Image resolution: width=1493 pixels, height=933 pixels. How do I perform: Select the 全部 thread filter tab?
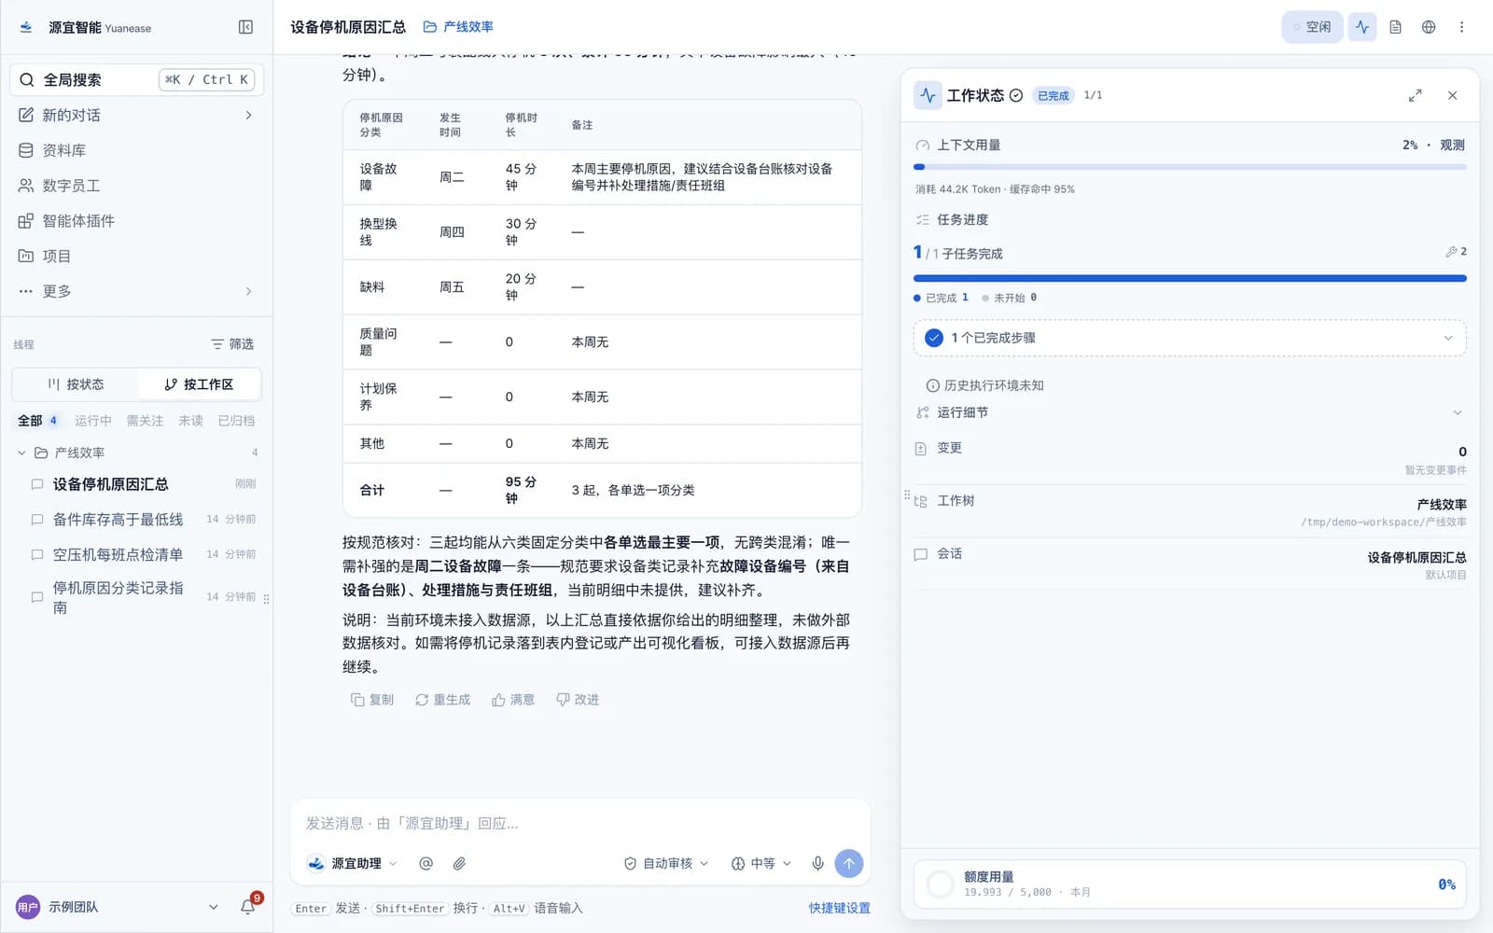point(37,421)
